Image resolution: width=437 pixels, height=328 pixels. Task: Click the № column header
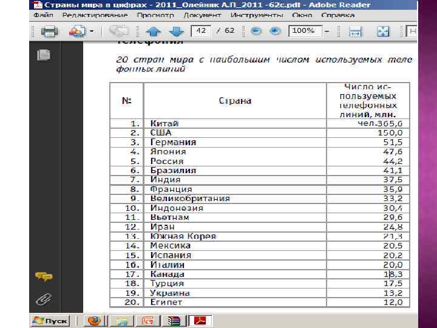(127, 101)
